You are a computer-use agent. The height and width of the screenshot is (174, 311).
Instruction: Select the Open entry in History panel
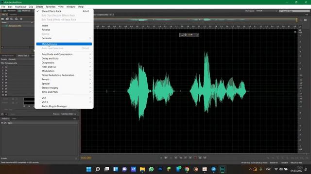click(10, 123)
